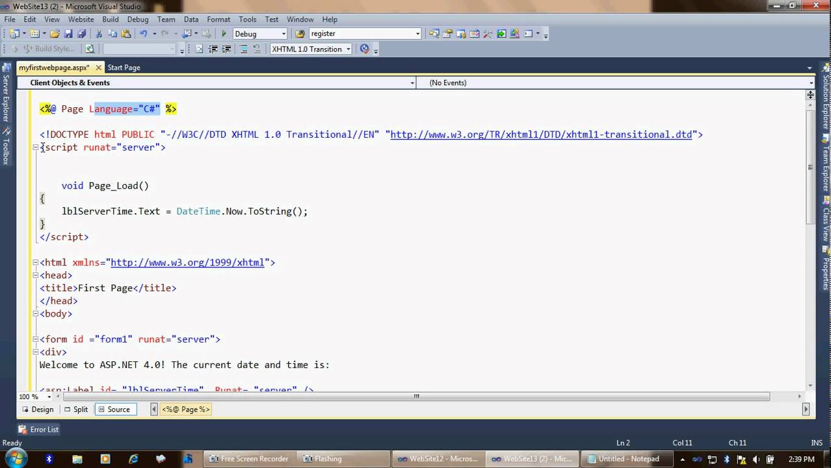
Task: Open the Toolbox side panel tab
Action: (6, 146)
